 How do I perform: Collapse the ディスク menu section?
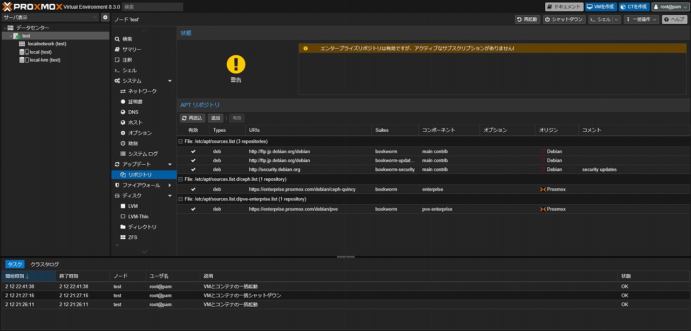pos(170,195)
